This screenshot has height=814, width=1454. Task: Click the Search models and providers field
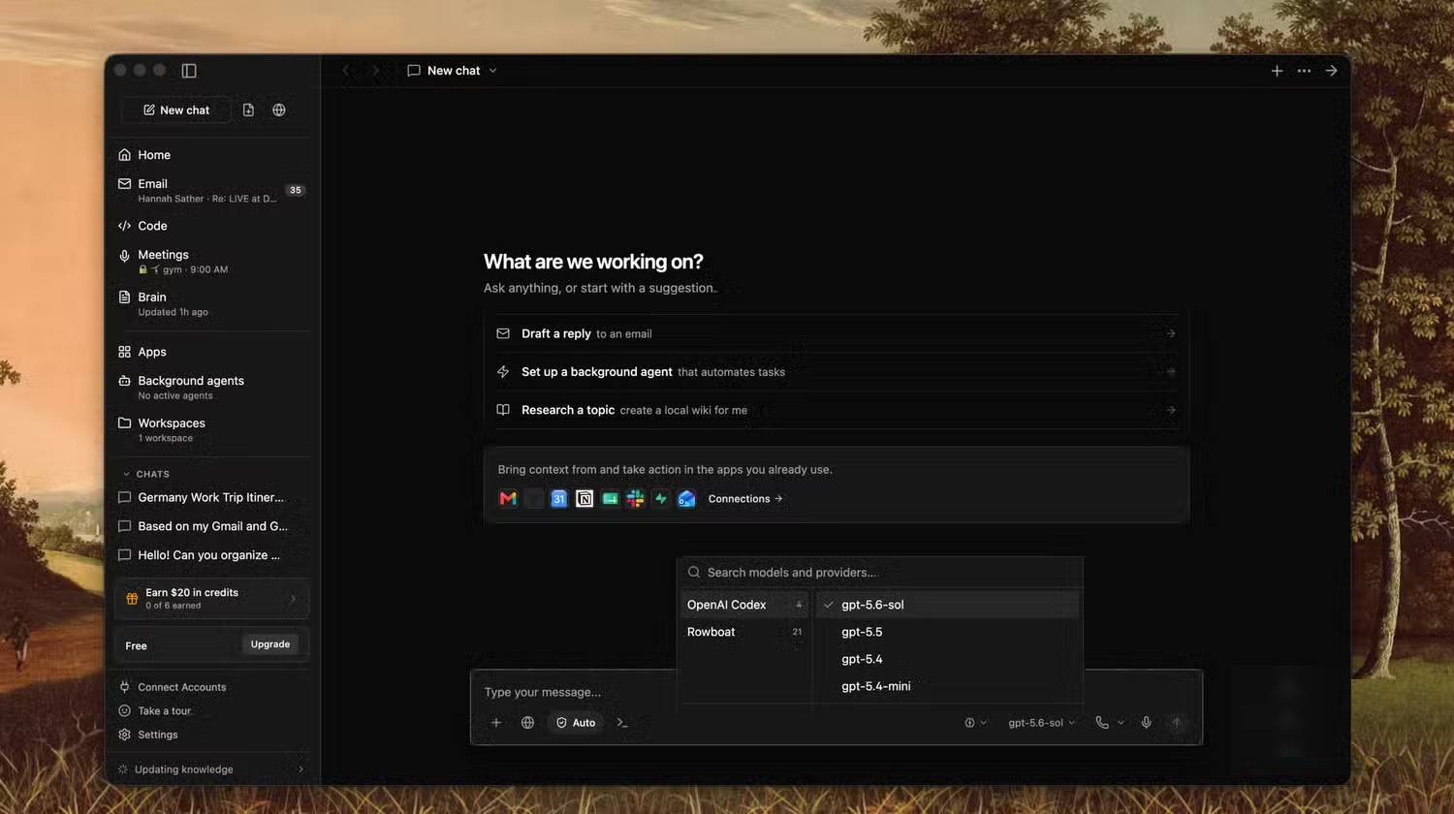click(880, 573)
